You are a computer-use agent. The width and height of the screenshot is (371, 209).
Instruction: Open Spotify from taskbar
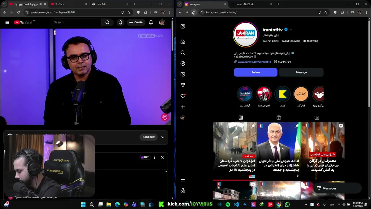click(x=228, y=205)
